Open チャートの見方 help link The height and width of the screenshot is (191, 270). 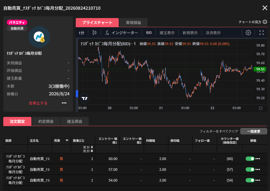[x=250, y=22]
